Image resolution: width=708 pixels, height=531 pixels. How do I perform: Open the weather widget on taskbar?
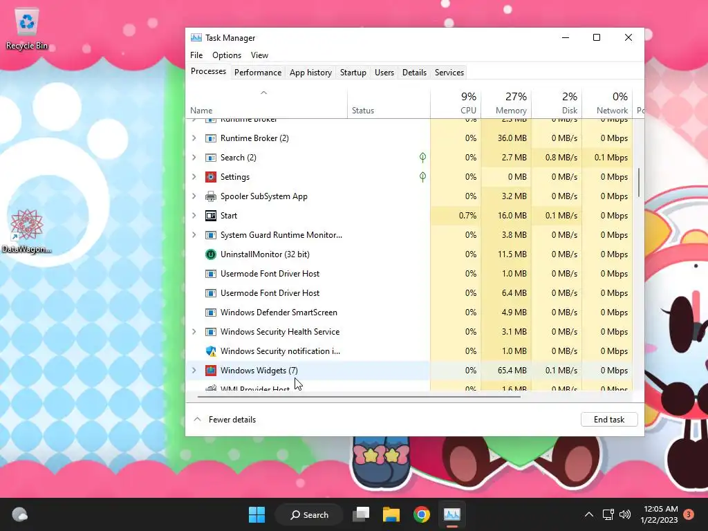(19, 514)
